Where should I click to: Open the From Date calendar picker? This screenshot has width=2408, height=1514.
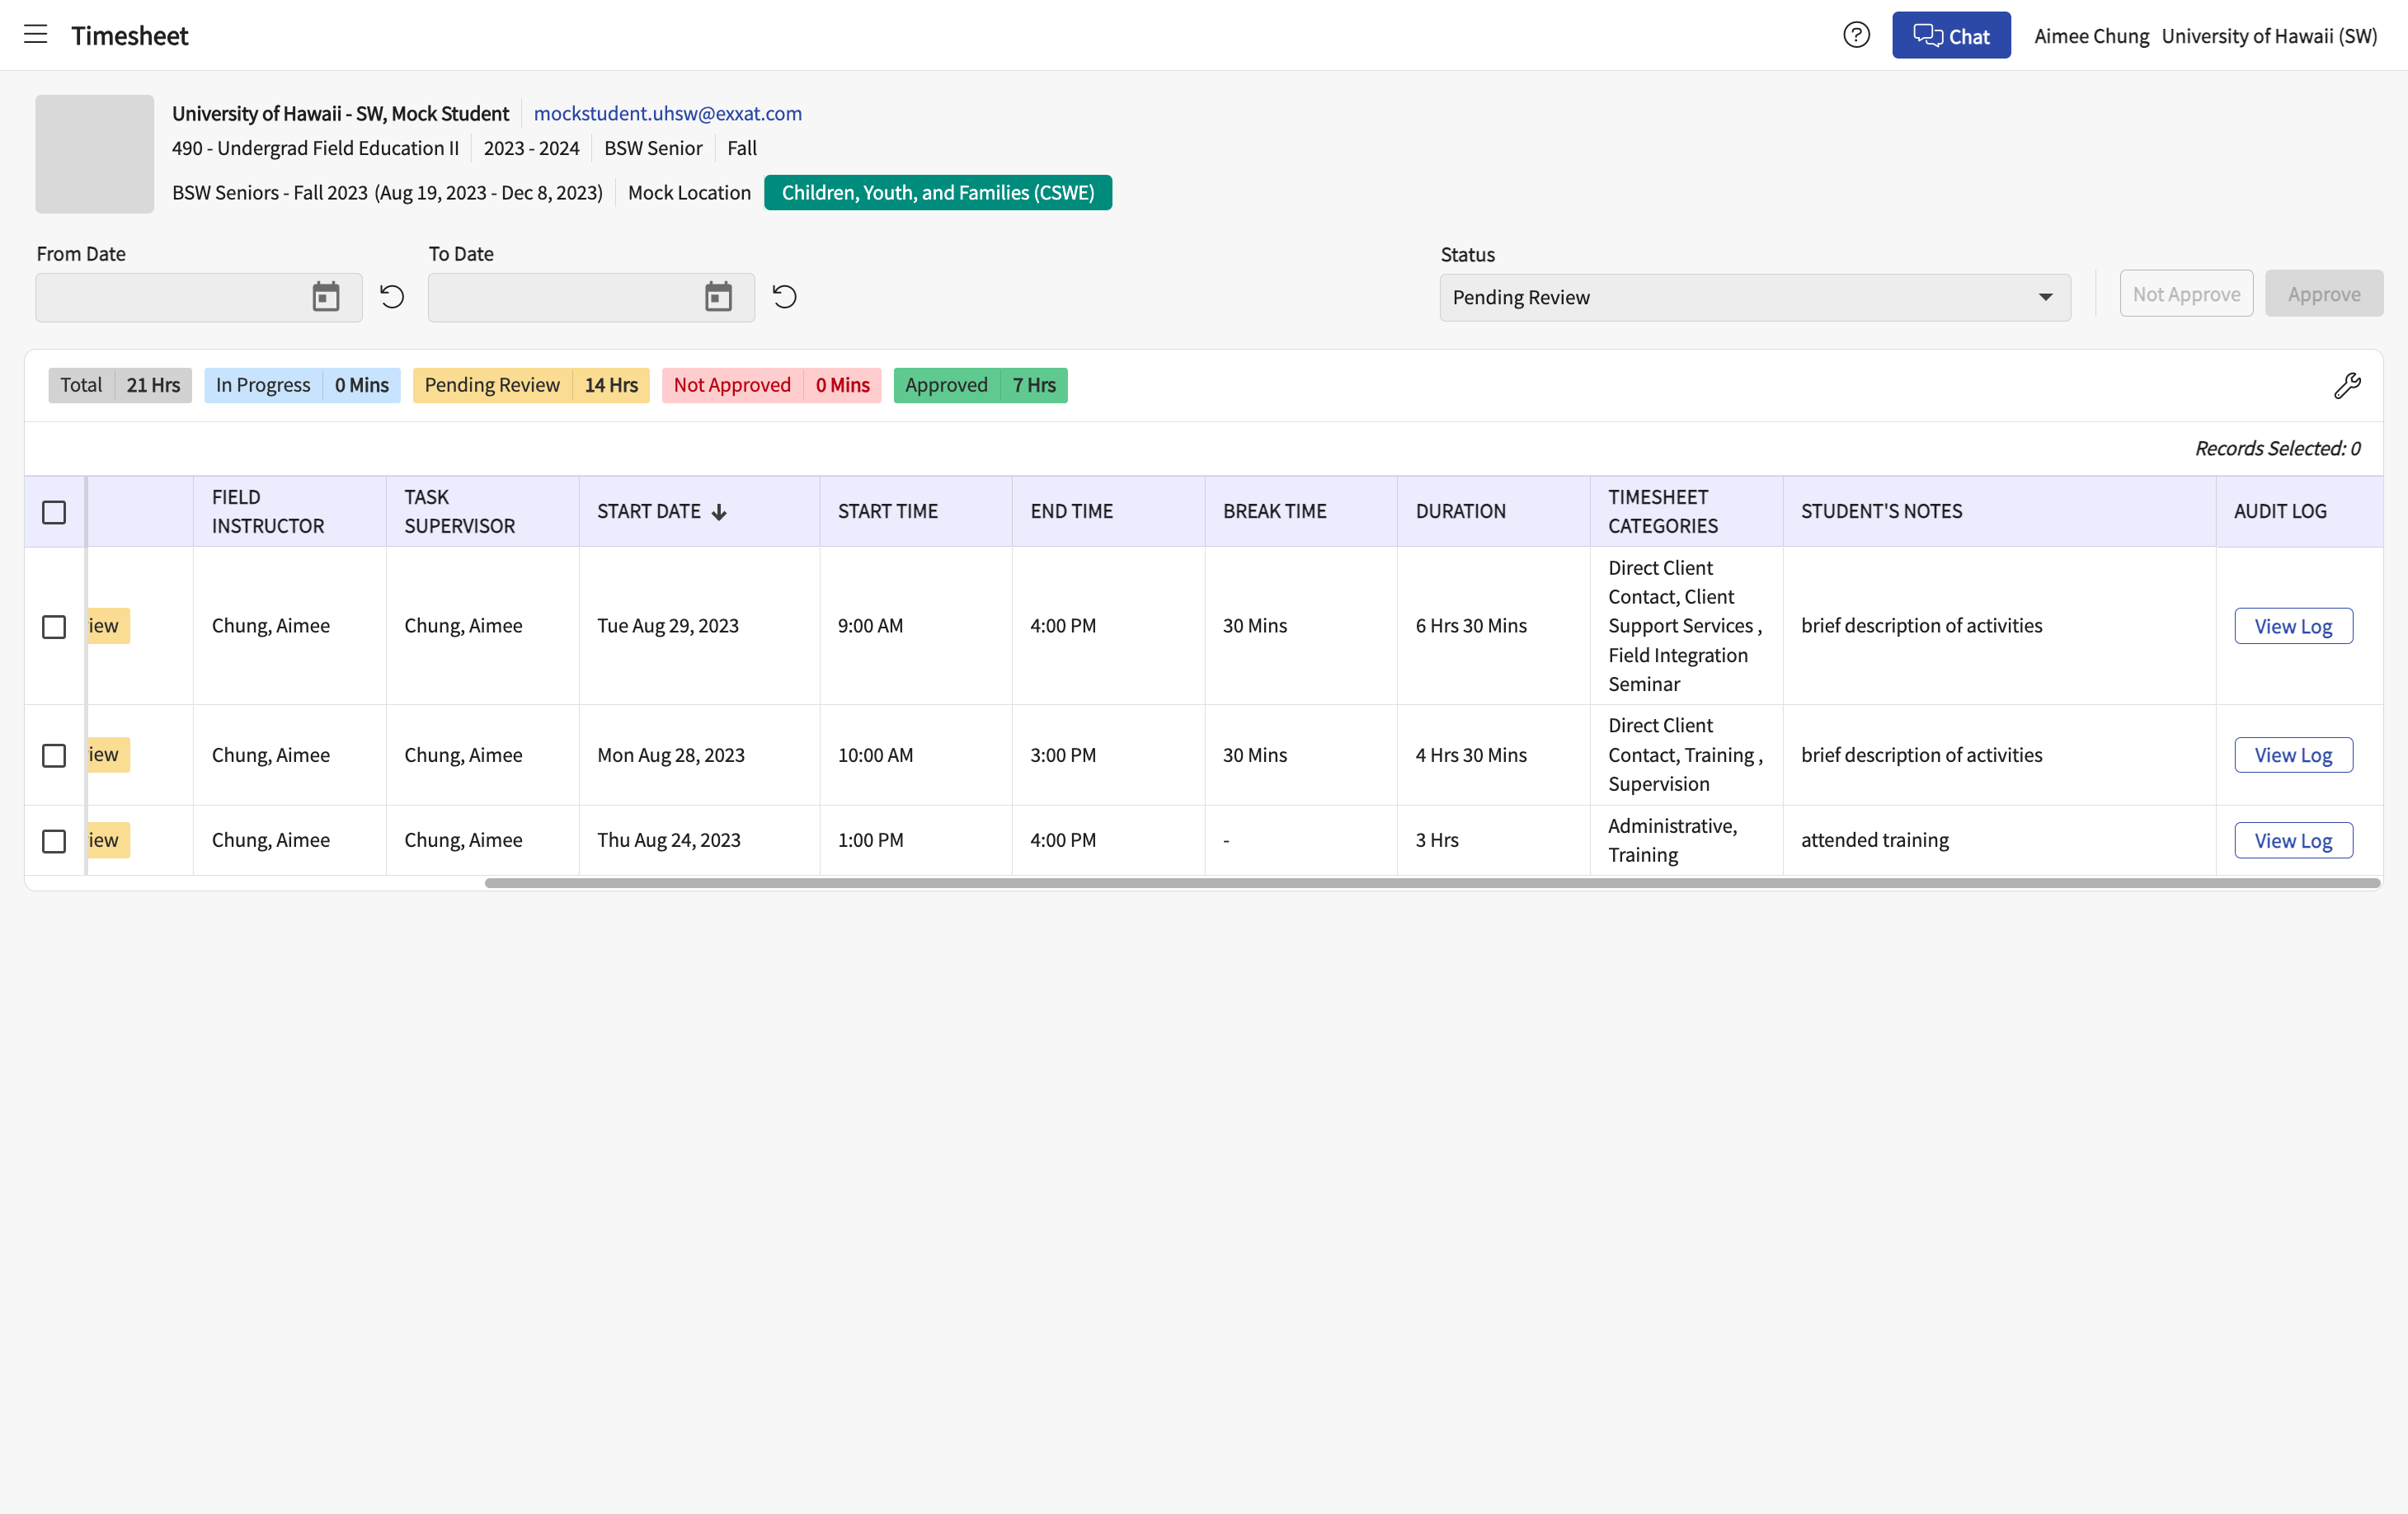click(326, 297)
